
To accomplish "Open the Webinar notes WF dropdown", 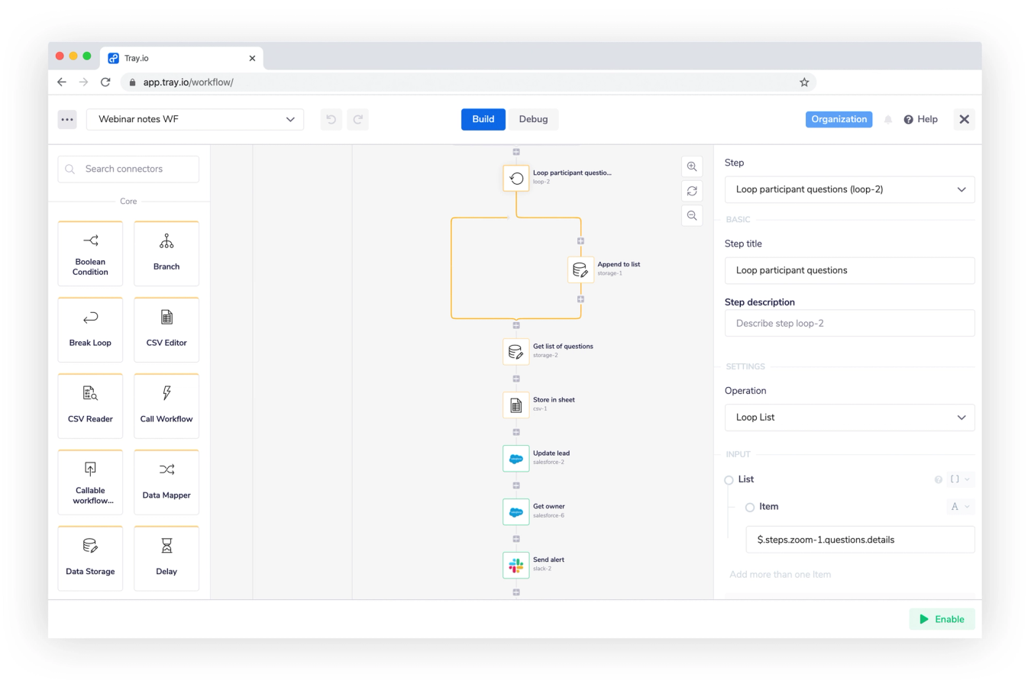I will [x=195, y=119].
